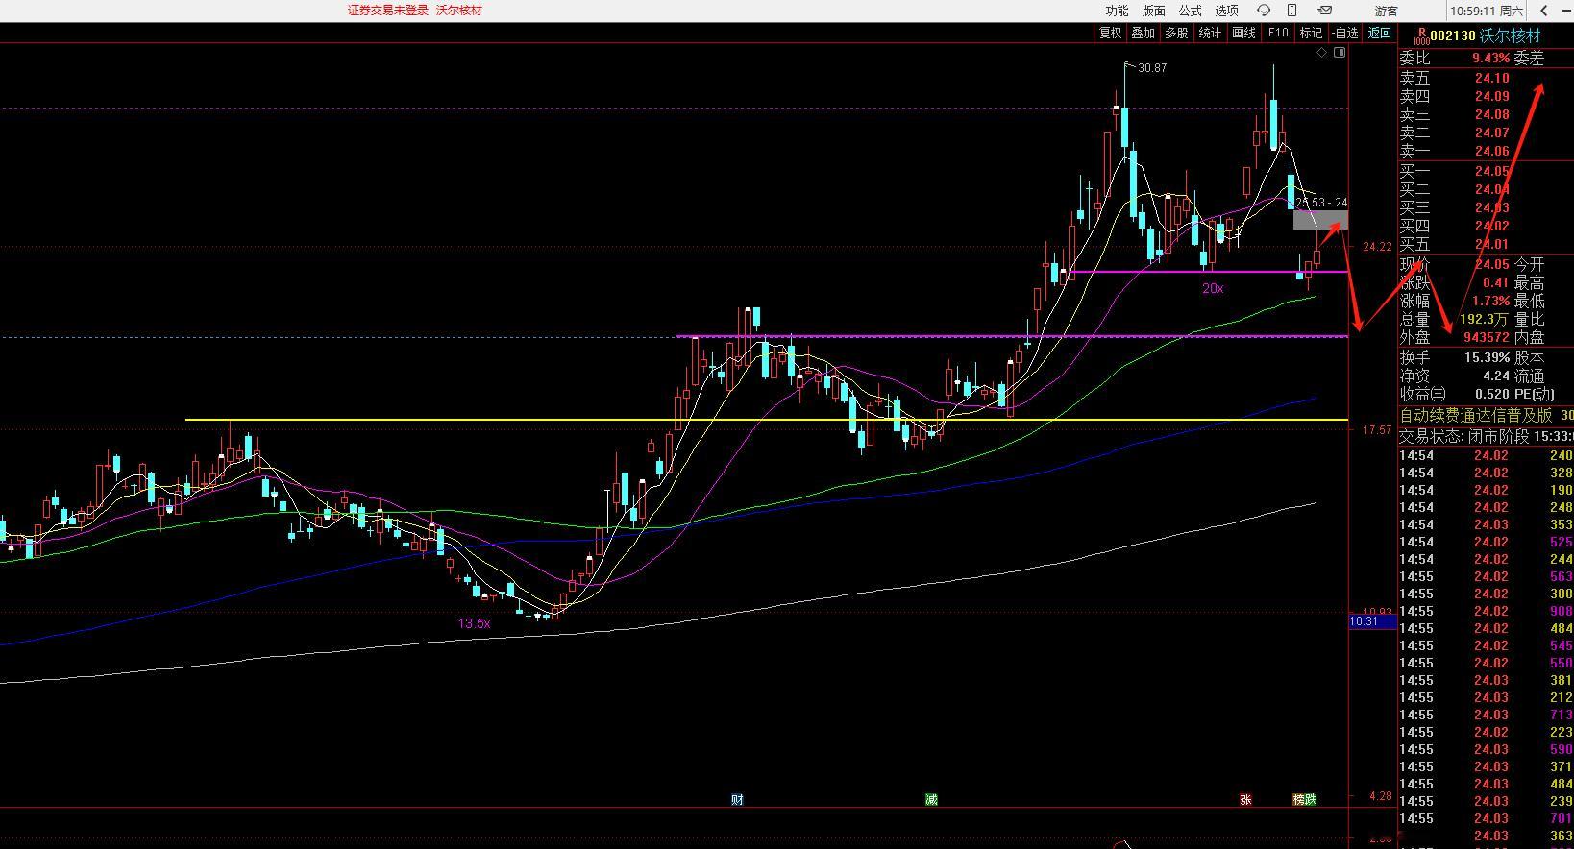The width and height of the screenshot is (1574, 849).
Task: Click the diamond marker icon above chart
Action: tap(1322, 52)
